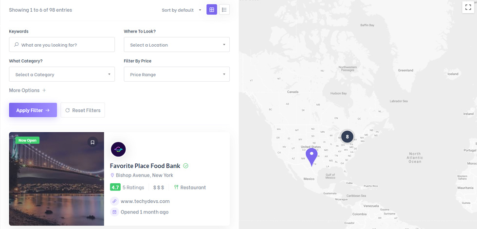This screenshot has height=229, width=477.
Task: Click the Hudson Bay label on the map
Action: coord(338,93)
